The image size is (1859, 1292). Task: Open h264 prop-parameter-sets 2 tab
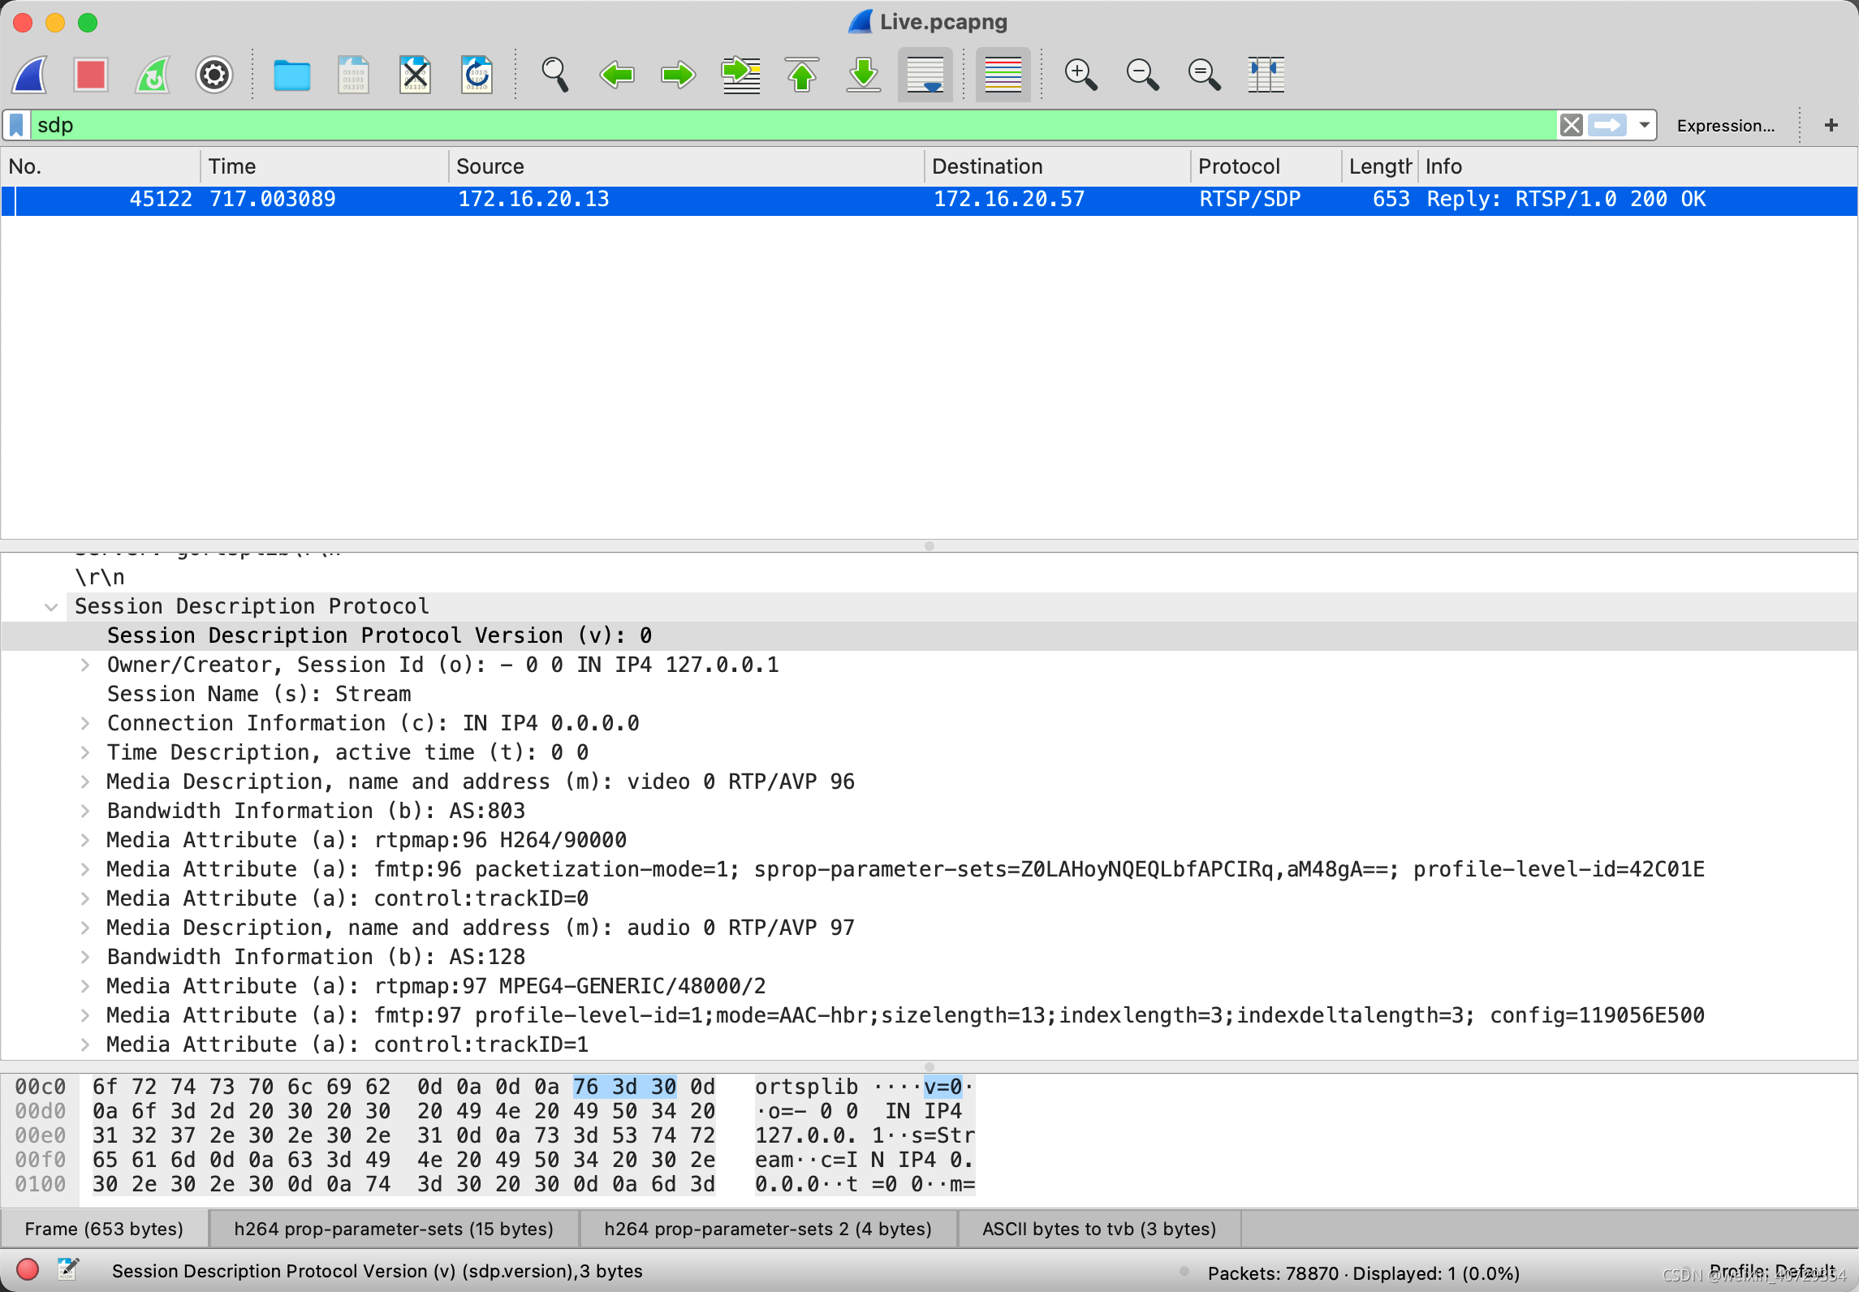coord(768,1229)
